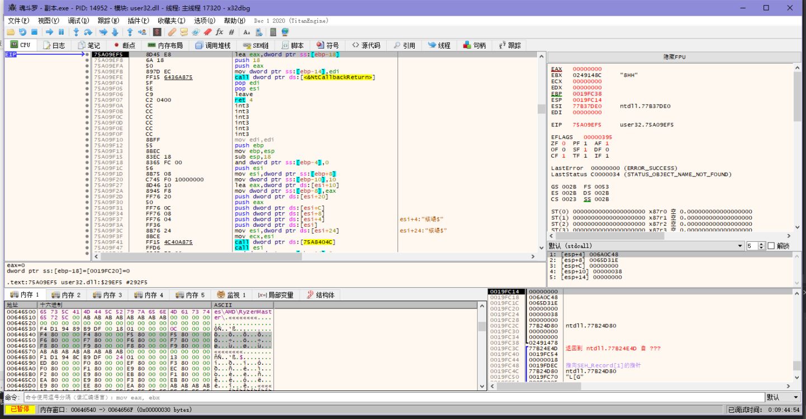Click the disassembly vertical scrollbar thumb

[541, 109]
